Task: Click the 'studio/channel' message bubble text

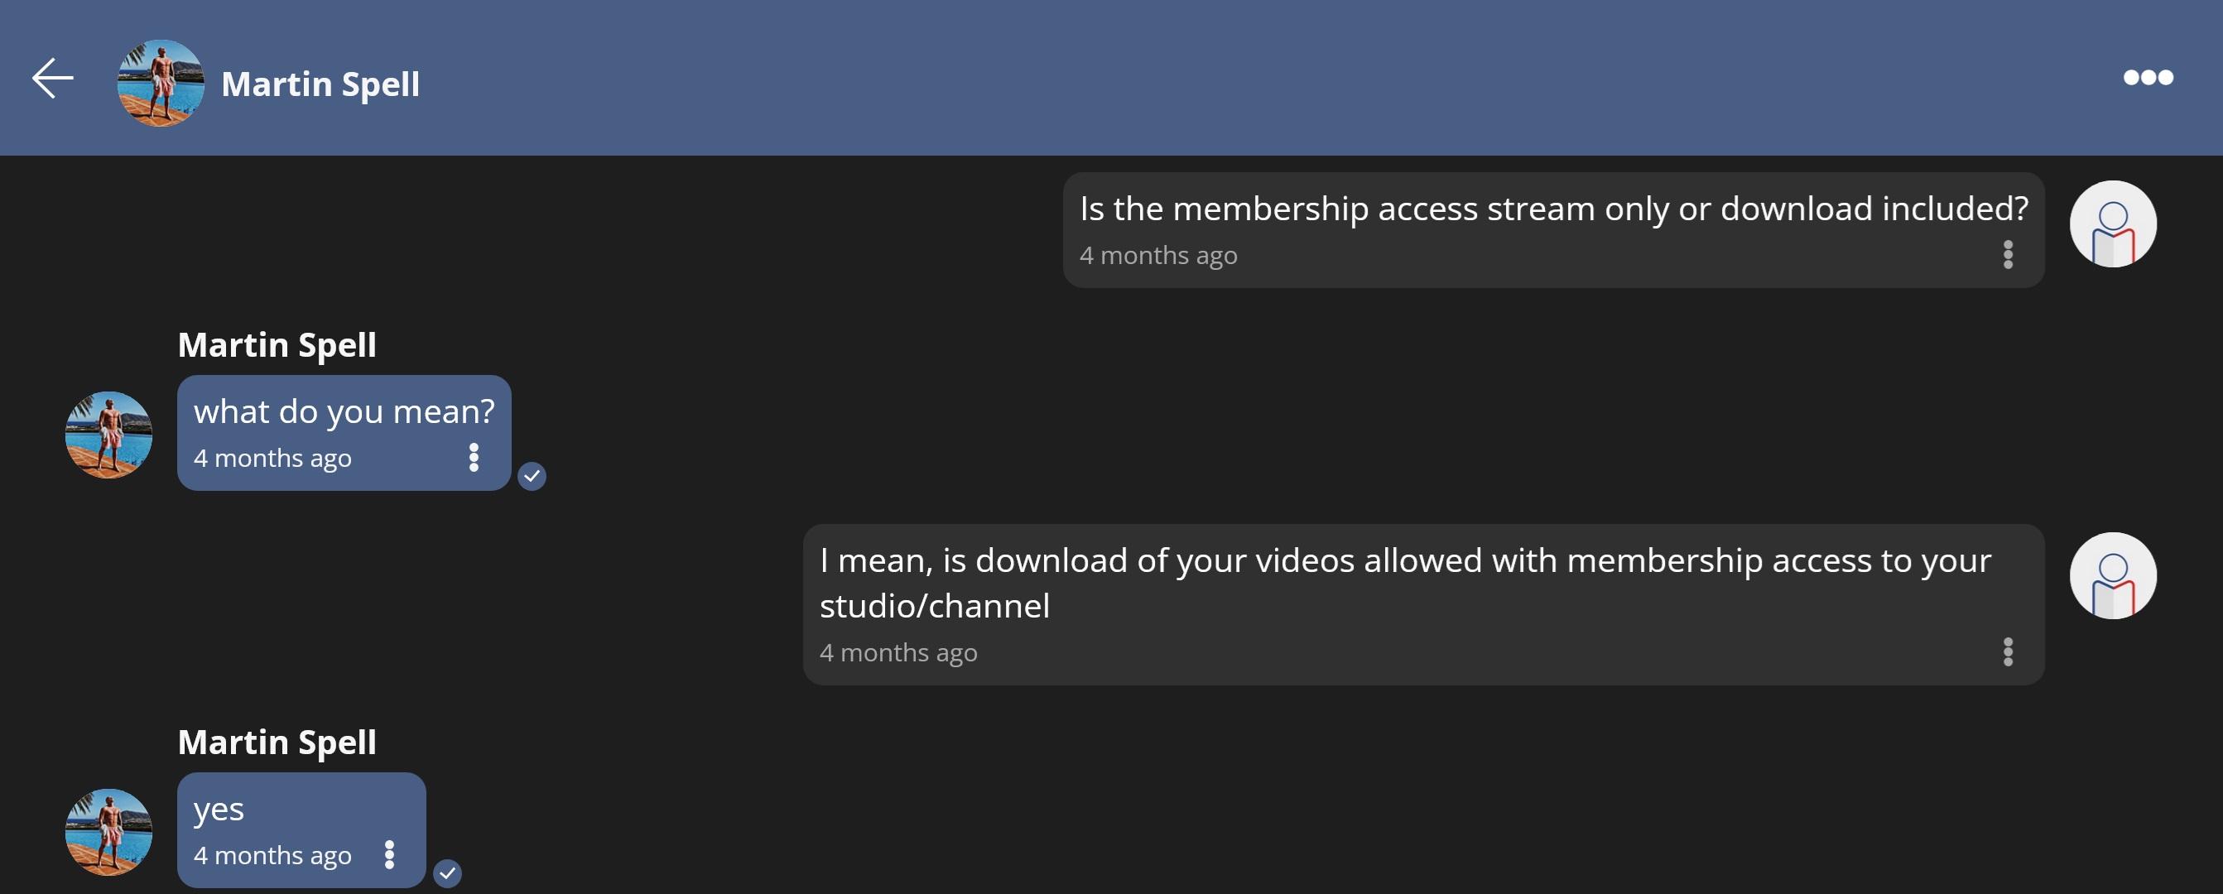Action: [x=934, y=606]
